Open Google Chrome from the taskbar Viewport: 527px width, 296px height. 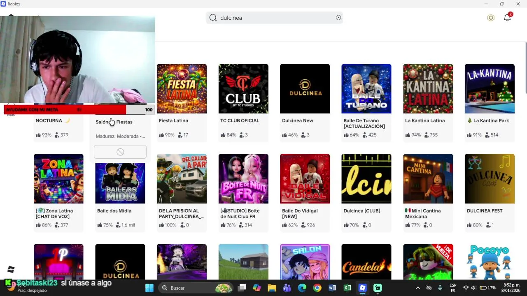(317, 288)
